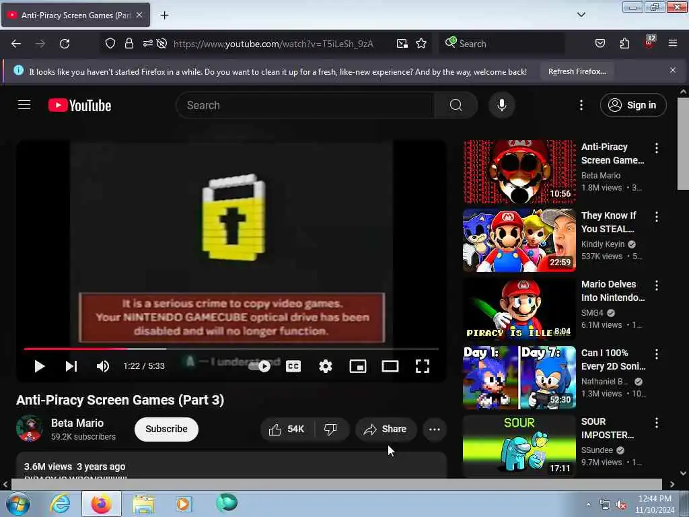Viewport: 689px width, 517px height.
Task: Open a new browser tab
Action: (164, 15)
